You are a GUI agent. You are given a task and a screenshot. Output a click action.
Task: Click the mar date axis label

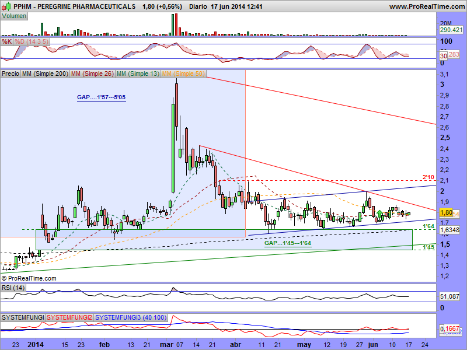(166, 345)
